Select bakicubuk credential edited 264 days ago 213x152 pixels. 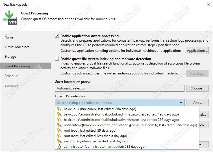pyautogui.click(x=127, y=109)
